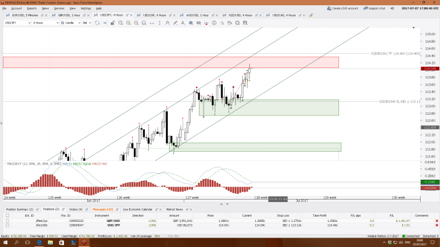
Task: Select the pencil drawing tool icon
Action: coord(175,23)
